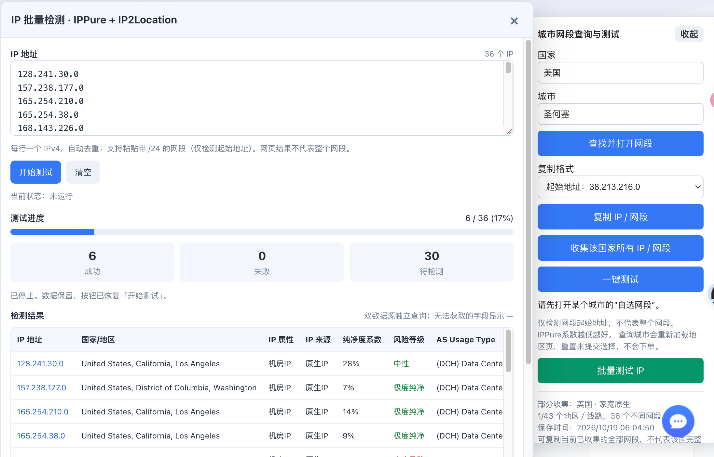The width and height of the screenshot is (714, 457).
Task: Click the 国家/地区 column header
Action: click(x=98, y=340)
